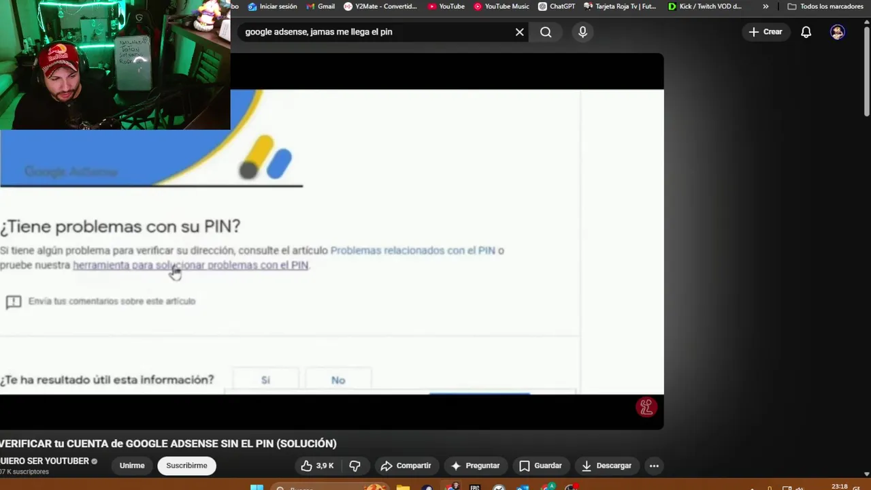The height and width of the screenshot is (490, 871).
Task: Open the Gmail bookmark
Action: [321, 6]
